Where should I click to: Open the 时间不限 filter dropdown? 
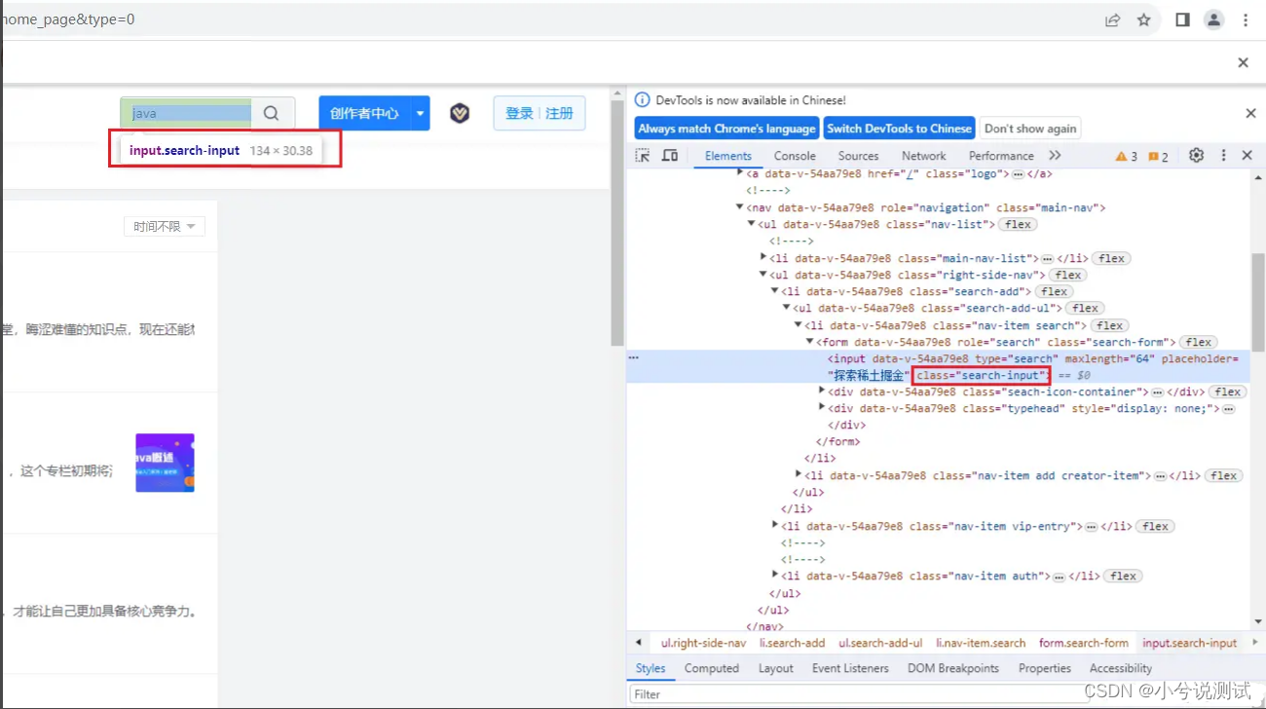point(164,226)
